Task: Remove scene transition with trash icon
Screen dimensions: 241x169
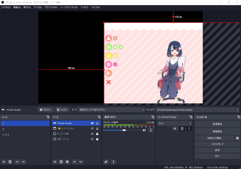Action: pos(182,129)
